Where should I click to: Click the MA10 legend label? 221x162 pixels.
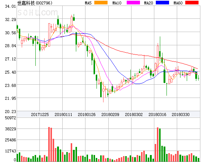point(117,3)
